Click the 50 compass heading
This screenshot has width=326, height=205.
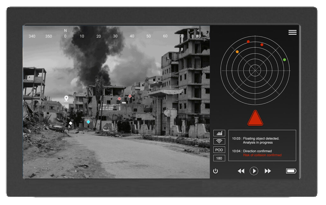pos(148,36)
